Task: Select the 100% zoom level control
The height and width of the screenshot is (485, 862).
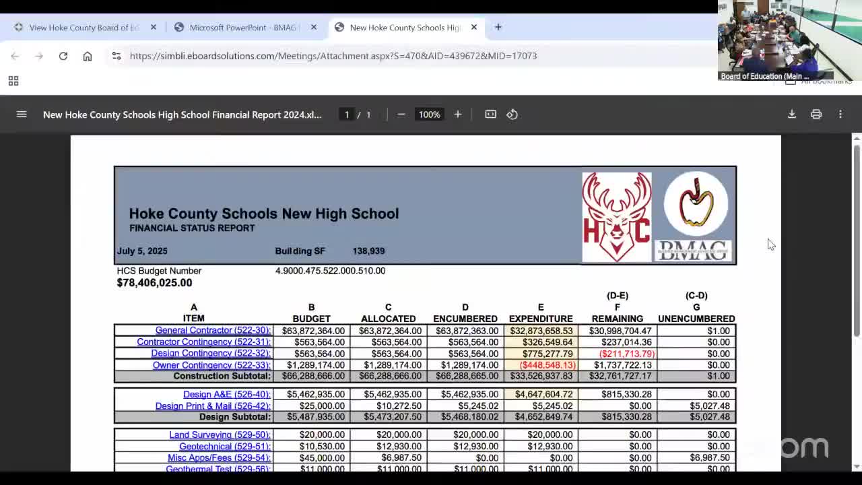Action: pos(429,115)
